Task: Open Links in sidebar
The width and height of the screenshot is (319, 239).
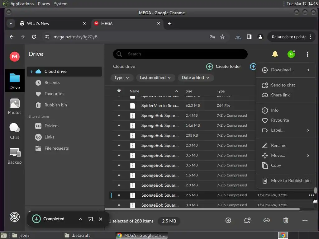Action: [64, 137]
